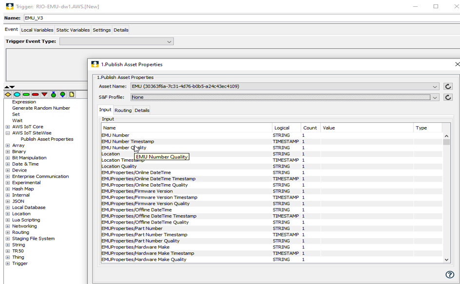Click green circle with blue bottom arrow icon
This screenshot has height=284, width=460.
[x=62, y=95]
